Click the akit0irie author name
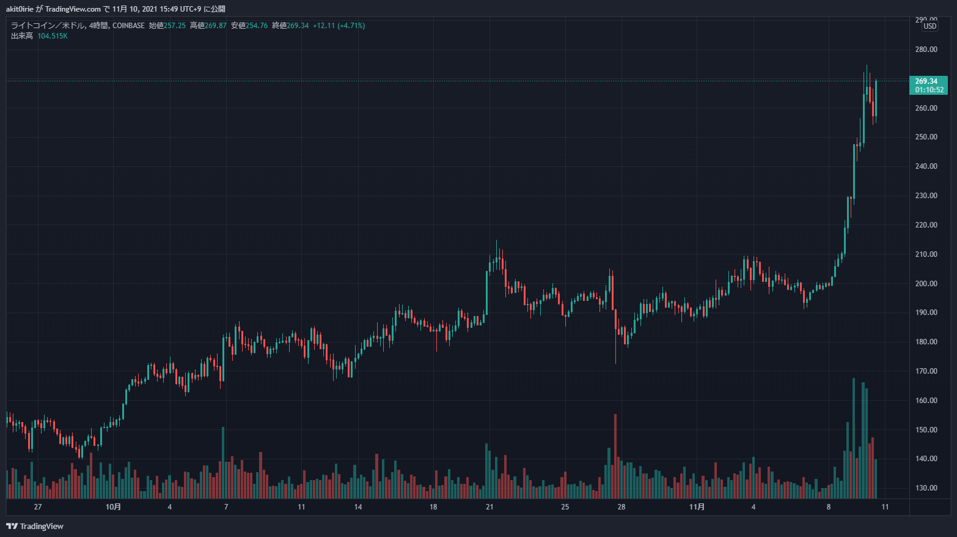 point(20,9)
